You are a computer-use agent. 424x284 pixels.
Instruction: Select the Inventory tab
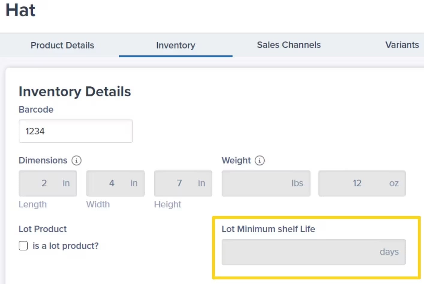pyautogui.click(x=175, y=45)
